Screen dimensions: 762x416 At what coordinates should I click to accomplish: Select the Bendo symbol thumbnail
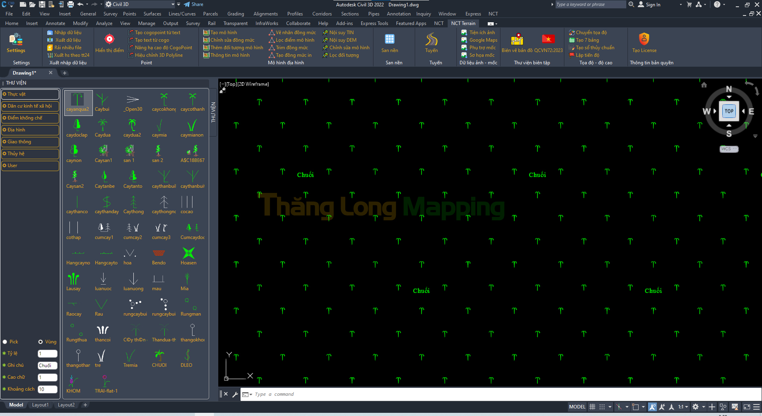point(159,254)
